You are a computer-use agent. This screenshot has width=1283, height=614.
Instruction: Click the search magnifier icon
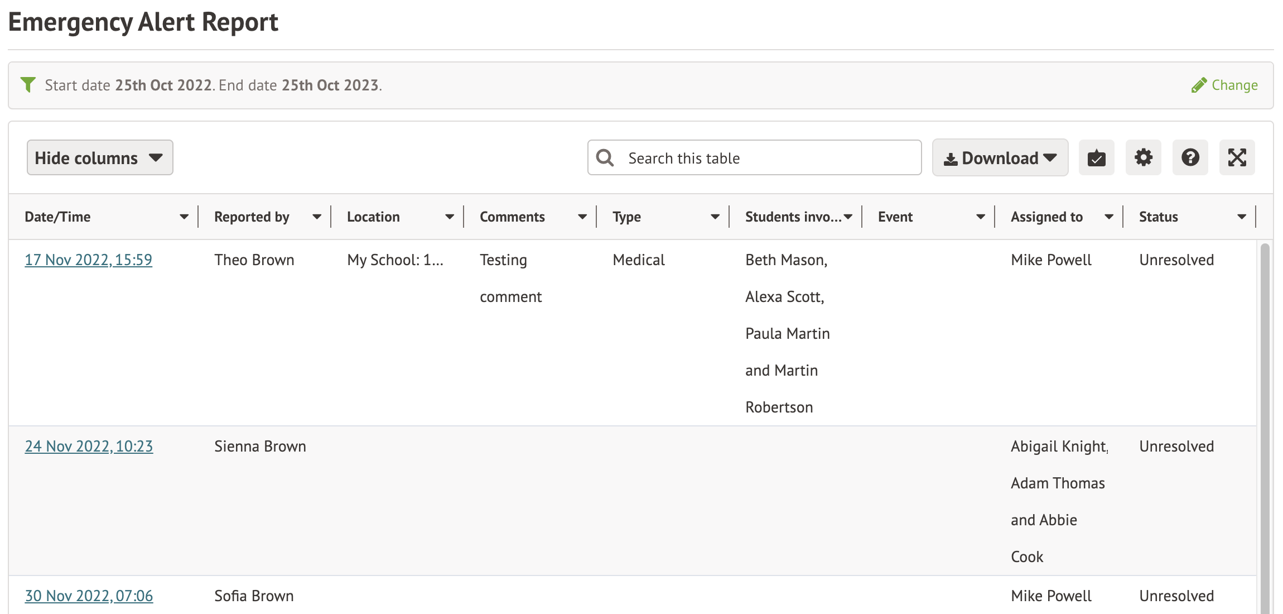coord(605,158)
